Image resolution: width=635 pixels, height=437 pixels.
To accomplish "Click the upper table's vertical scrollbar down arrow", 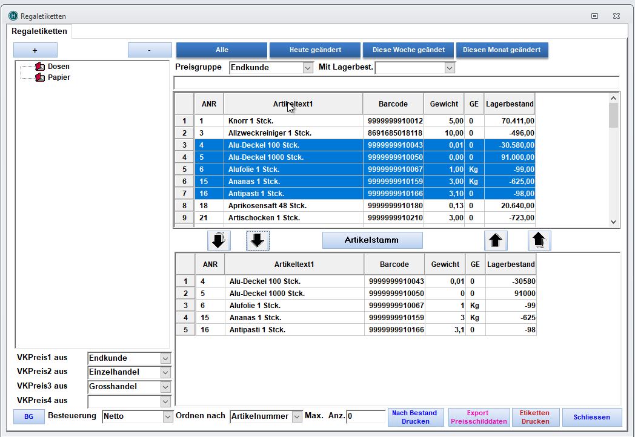I will pyautogui.click(x=613, y=222).
